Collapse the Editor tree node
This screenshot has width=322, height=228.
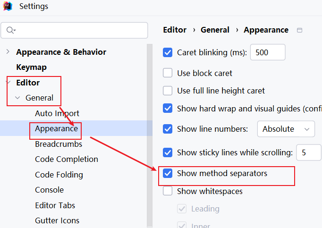click(x=8, y=83)
